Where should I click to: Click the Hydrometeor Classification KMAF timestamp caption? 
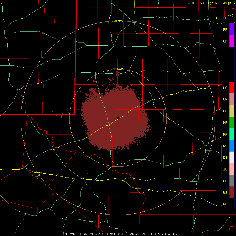[x=119, y=234]
